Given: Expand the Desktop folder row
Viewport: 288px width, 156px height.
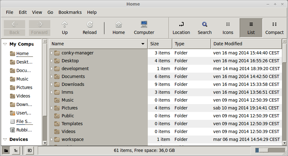Looking at the screenshot, I should pyautogui.click(x=52, y=61).
